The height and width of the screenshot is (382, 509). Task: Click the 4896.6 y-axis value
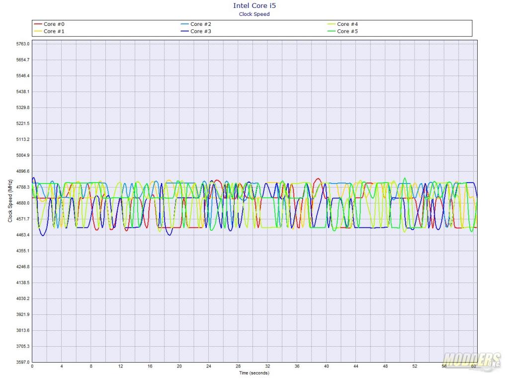(x=23, y=171)
